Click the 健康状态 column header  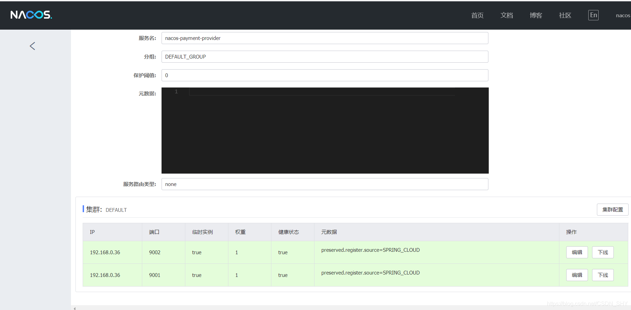tap(293, 232)
